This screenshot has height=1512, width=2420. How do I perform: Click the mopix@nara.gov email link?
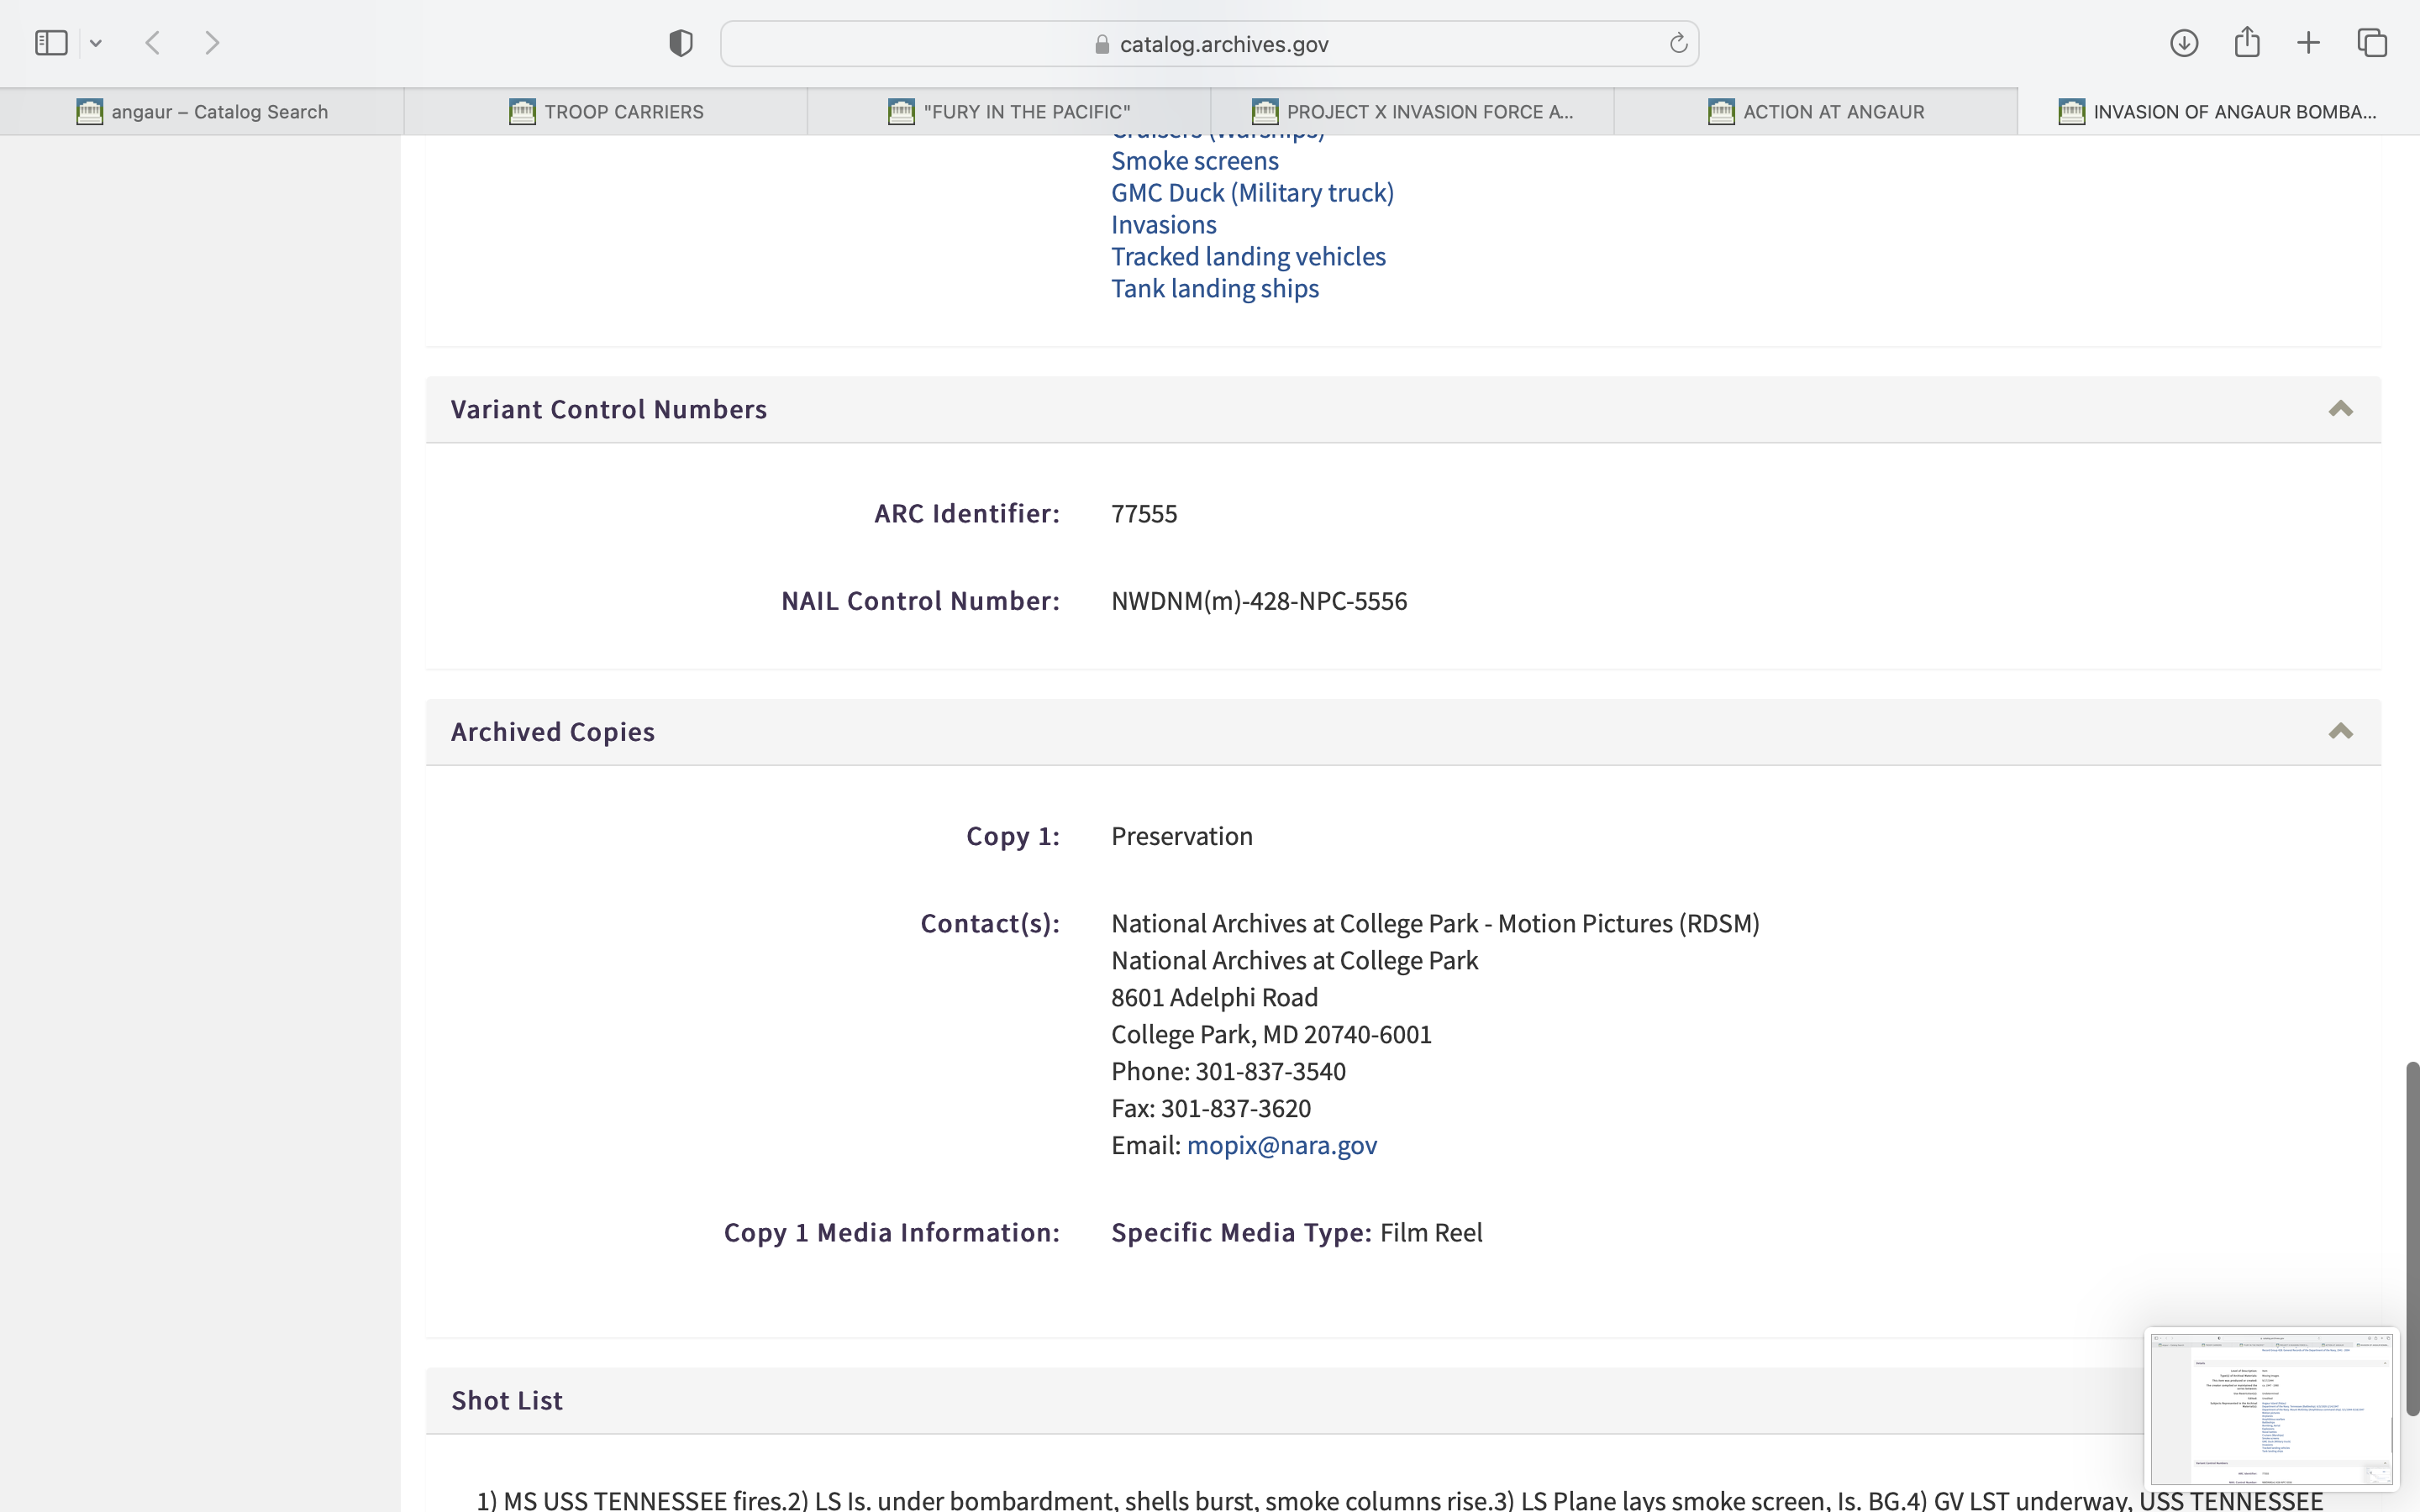click(1281, 1145)
